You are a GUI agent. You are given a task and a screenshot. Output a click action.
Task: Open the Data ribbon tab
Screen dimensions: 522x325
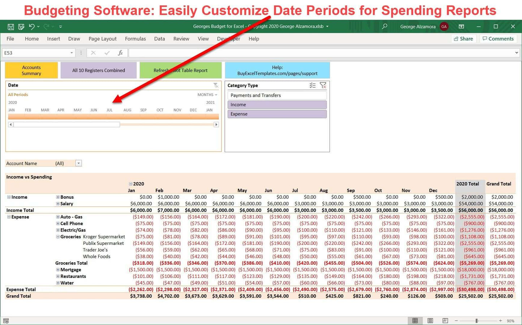[159, 39]
